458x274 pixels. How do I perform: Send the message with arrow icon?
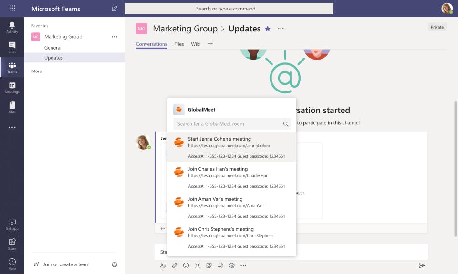(422, 265)
